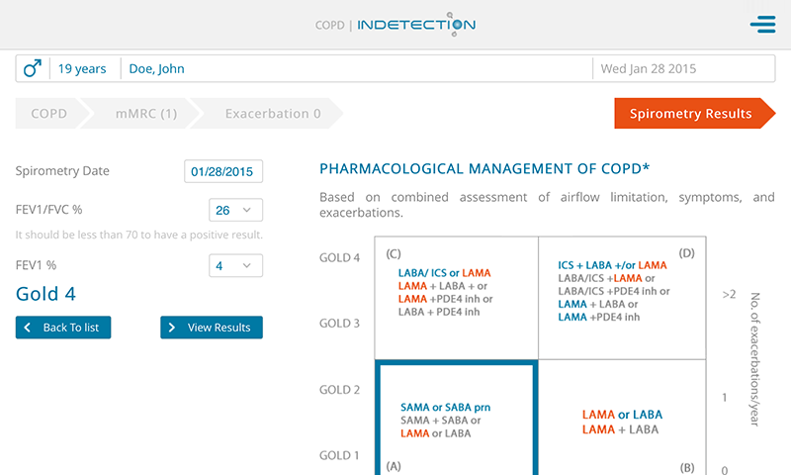The height and width of the screenshot is (475, 791).
Task: Select the Spirometry Results tab
Action: (690, 114)
